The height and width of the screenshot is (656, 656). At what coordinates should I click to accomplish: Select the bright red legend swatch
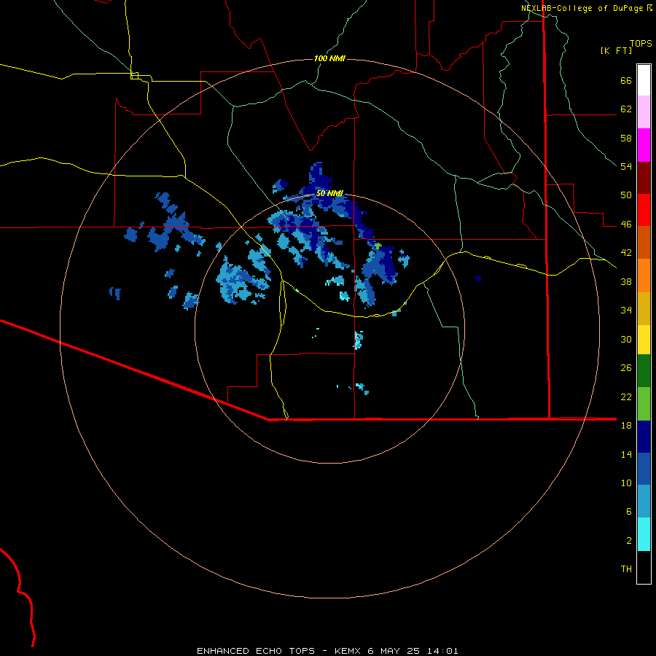tap(644, 210)
